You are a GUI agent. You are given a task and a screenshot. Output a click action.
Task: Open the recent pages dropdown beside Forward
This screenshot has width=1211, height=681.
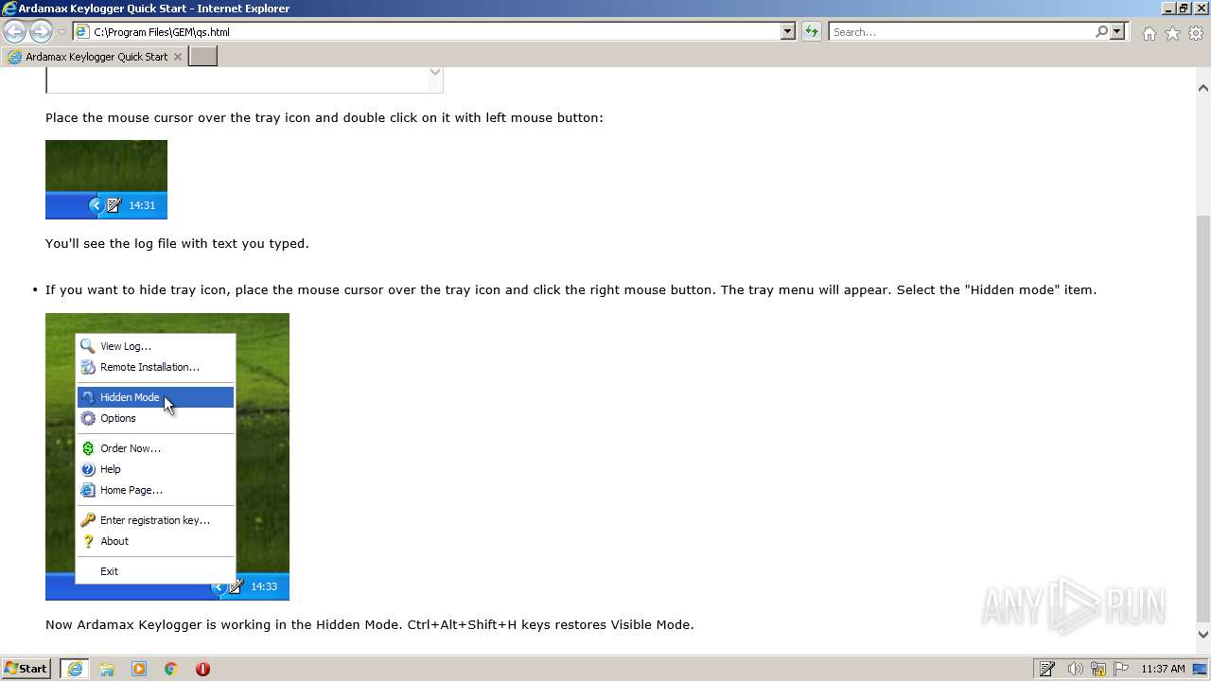tap(61, 32)
